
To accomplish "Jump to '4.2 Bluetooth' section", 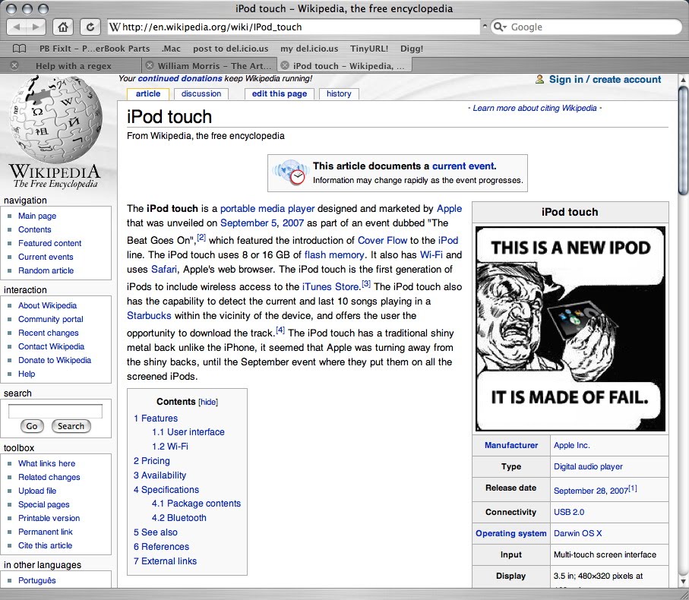I will [x=179, y=518].
